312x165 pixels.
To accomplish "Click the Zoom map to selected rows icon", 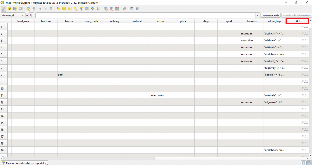I will click(x=98, y=9).
